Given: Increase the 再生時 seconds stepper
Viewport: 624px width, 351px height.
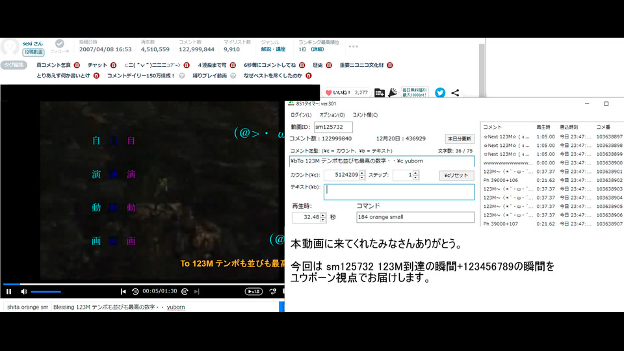Looking at the screenshot, I should (323, 215).
